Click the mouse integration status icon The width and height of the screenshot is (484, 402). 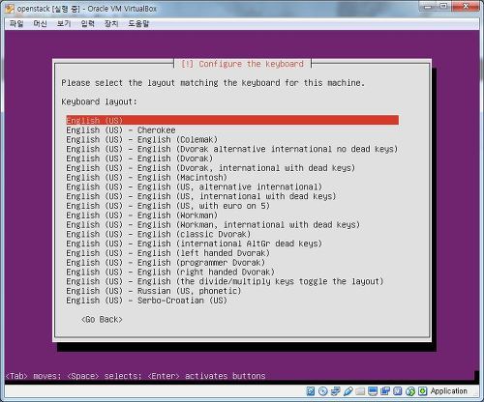[x=410, y=391]
